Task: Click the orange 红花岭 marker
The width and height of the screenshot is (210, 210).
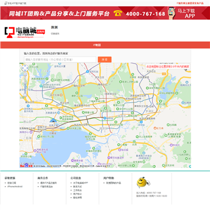Action: pos(155,128)
